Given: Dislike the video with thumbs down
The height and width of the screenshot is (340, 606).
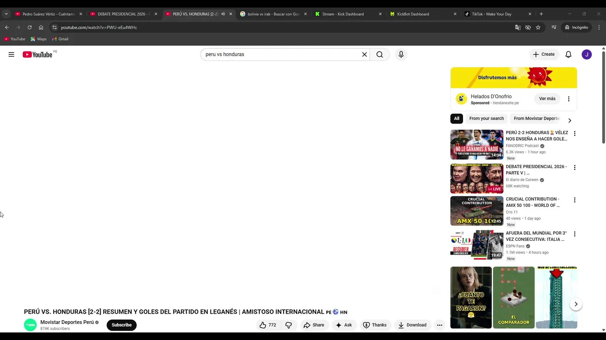Looking at the screenshot, I should (288, 325).
